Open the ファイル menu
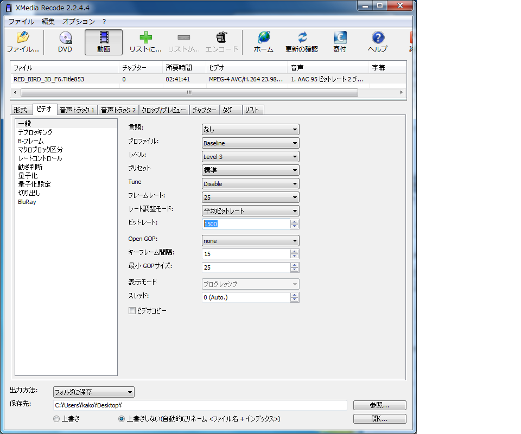The height and width of the screenshot is (434, 521). 21,22
